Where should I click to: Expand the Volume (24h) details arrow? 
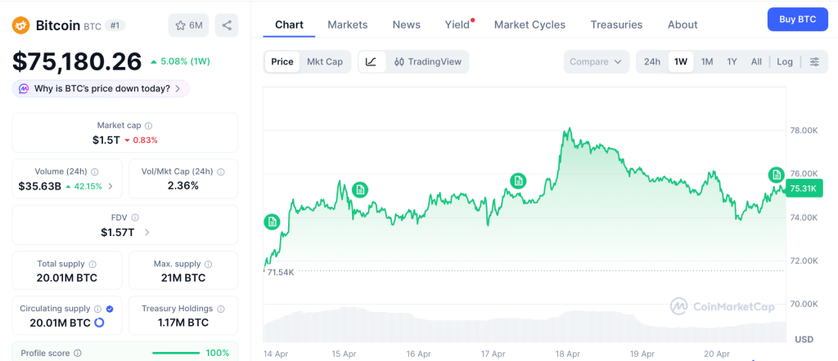tap(110, 186)
